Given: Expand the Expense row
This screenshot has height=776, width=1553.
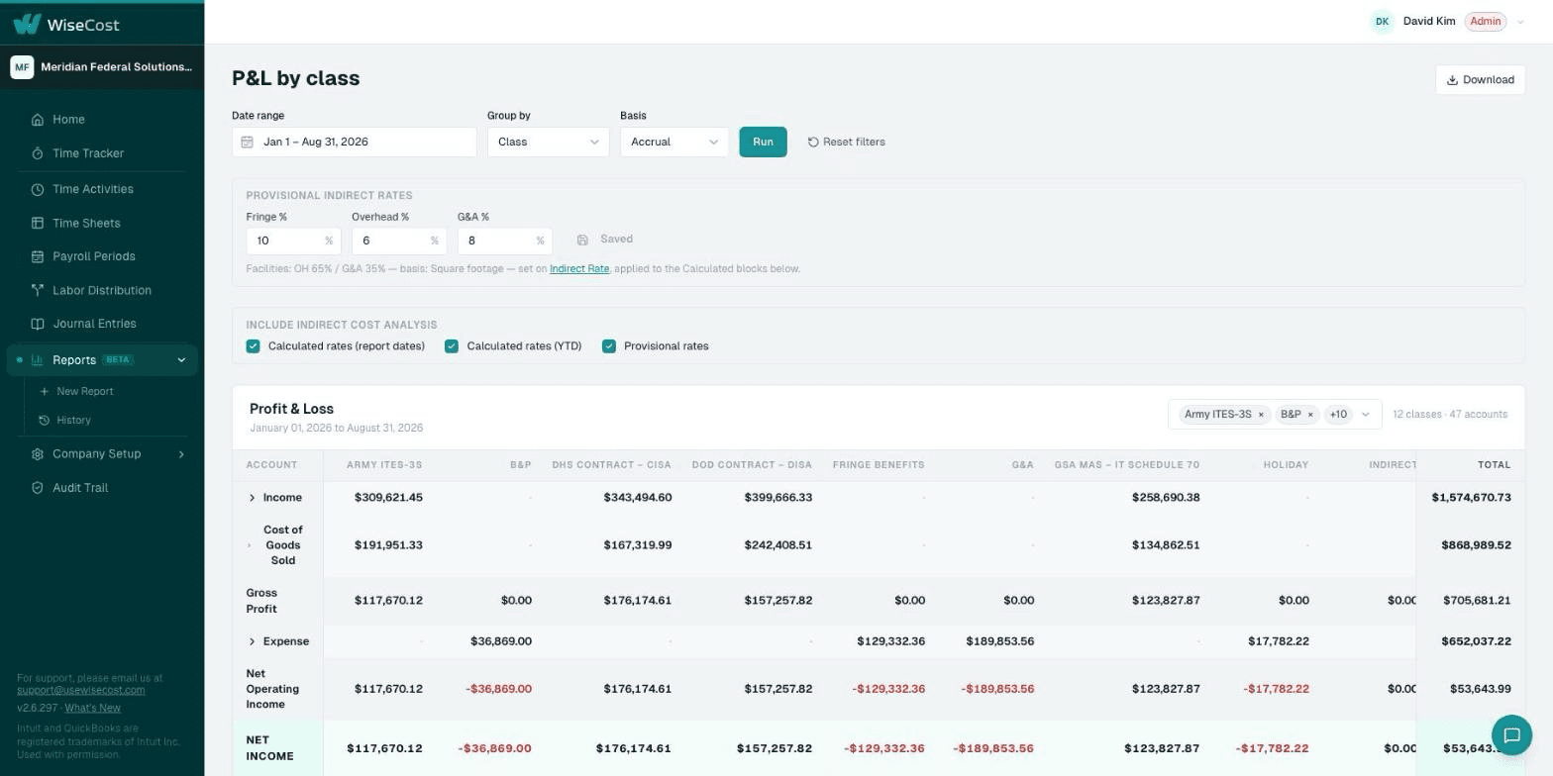Looking at the screenshot, I should point(252,642).
